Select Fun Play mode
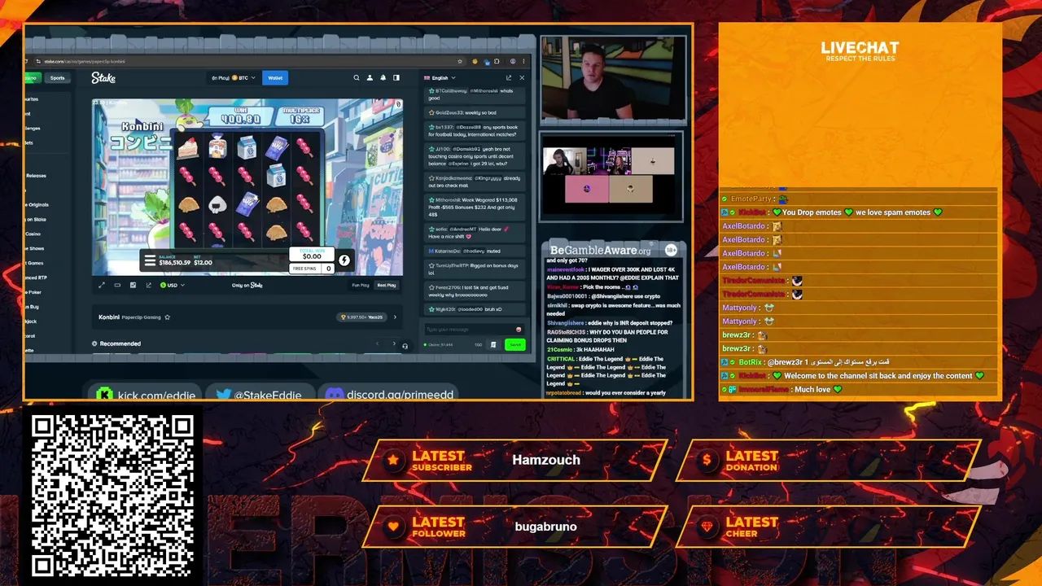The height and width of the screenshot is (586, 1042). point(361,285)
